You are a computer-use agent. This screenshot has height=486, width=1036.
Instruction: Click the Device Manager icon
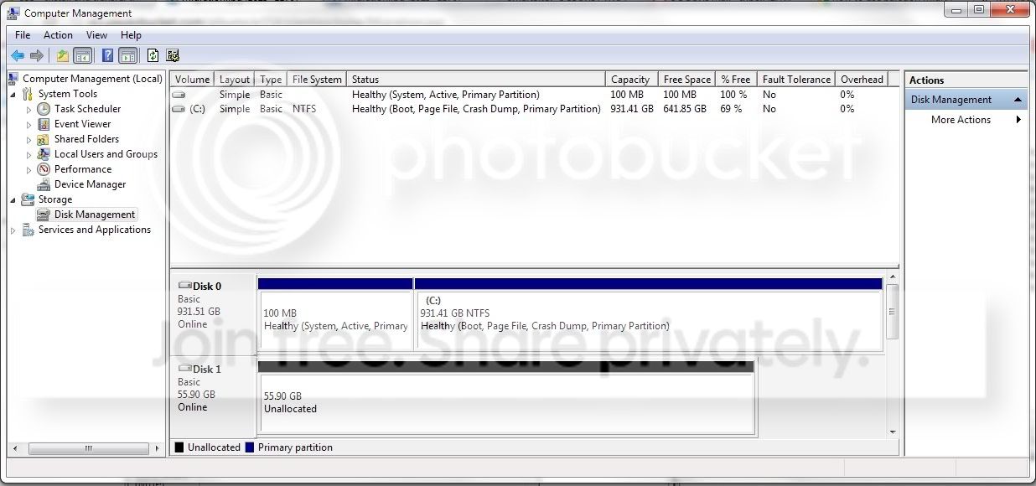coord(44,184)
